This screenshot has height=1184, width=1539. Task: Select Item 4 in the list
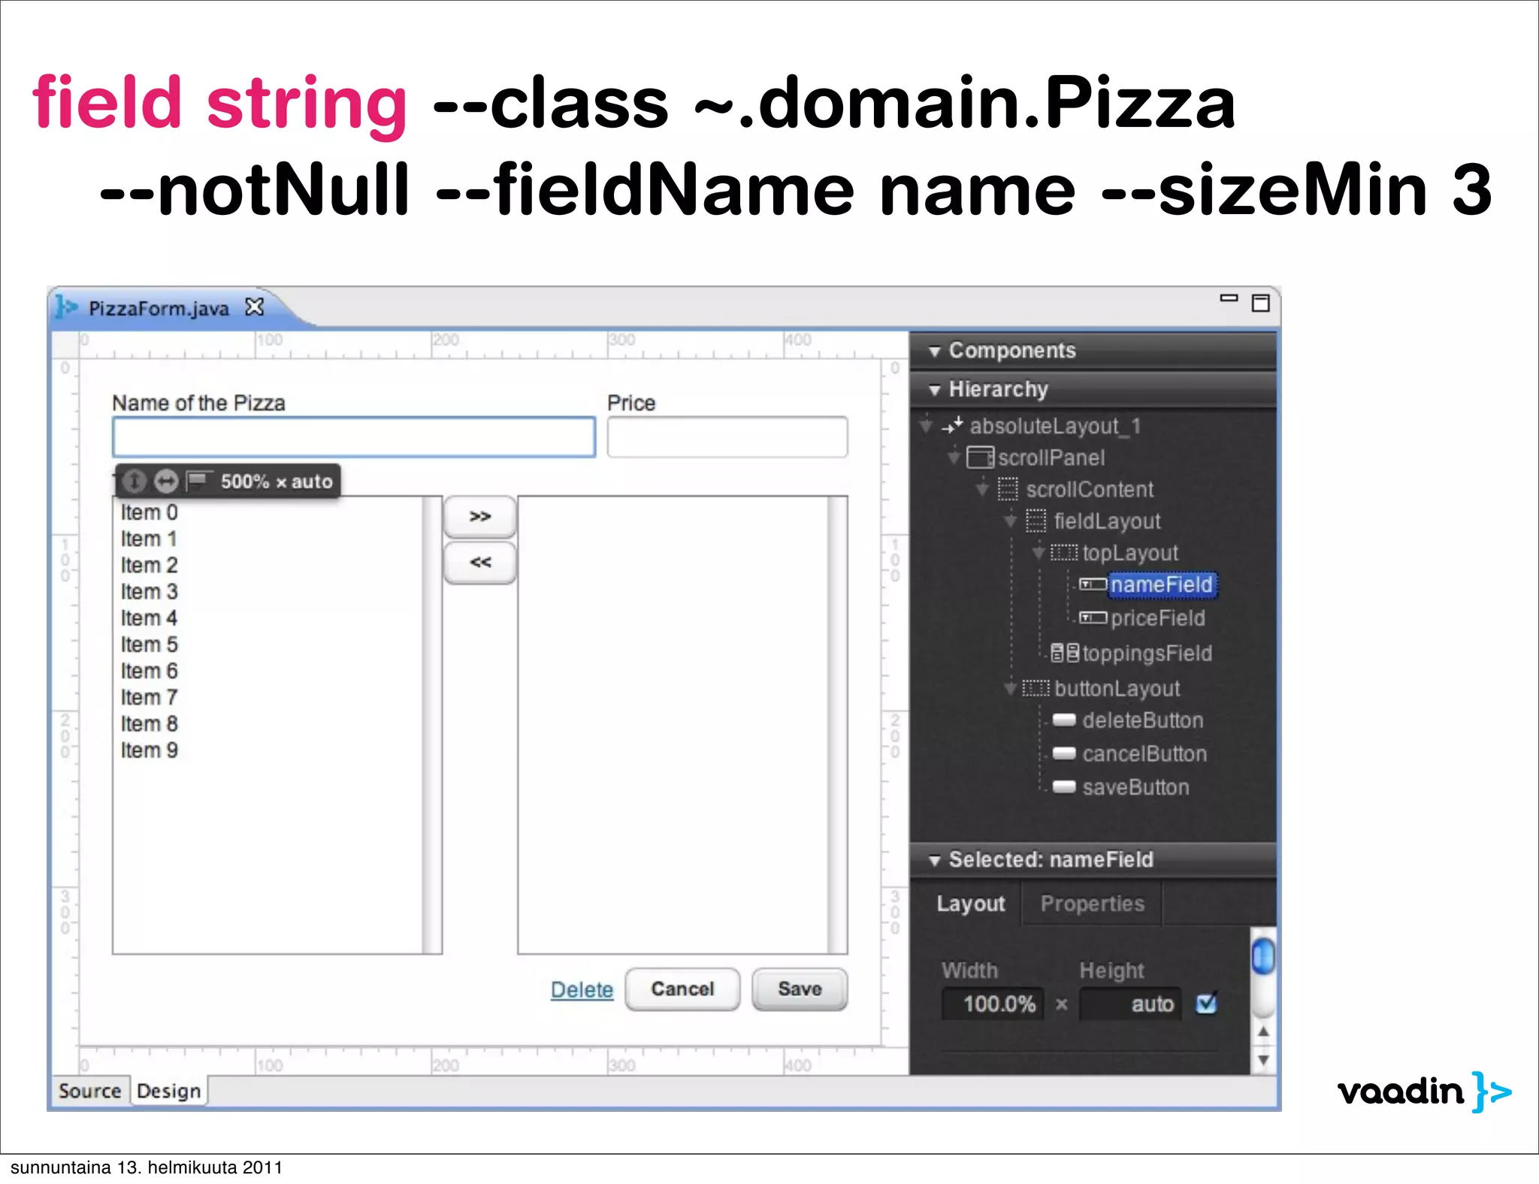tap(150, 618)
